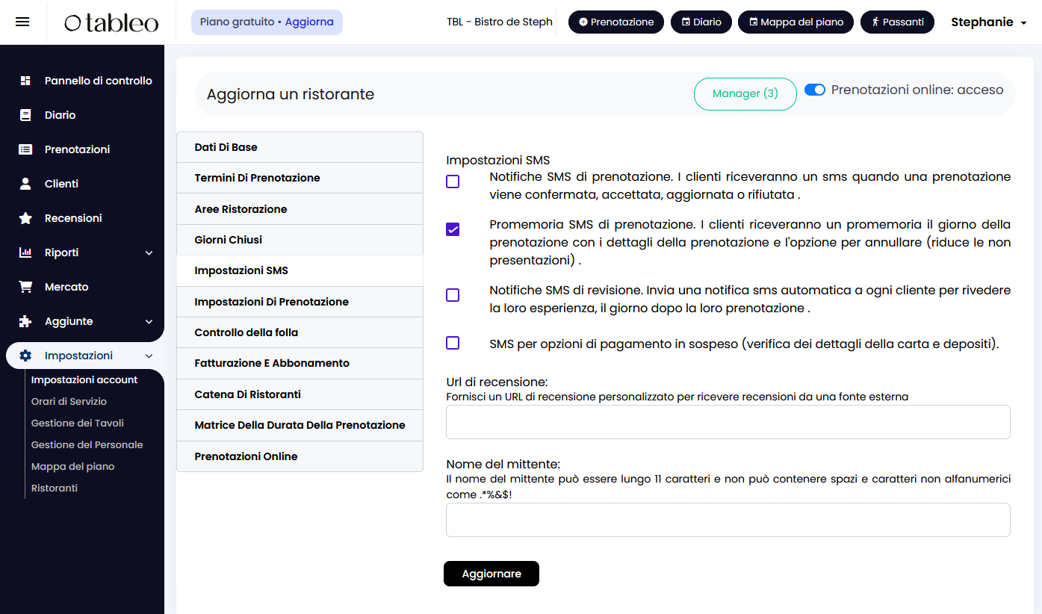Click the Nome del mittente input field
This screenshot has width=1042, height=614.
pyautogui.click(x=728, y=520)
